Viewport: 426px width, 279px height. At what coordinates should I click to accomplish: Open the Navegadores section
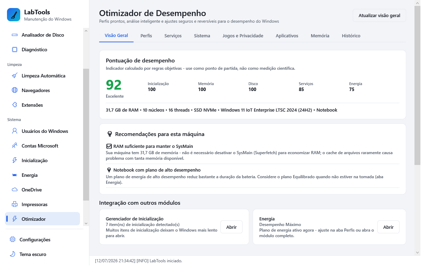pyautogui.click(x=42, y=90)
